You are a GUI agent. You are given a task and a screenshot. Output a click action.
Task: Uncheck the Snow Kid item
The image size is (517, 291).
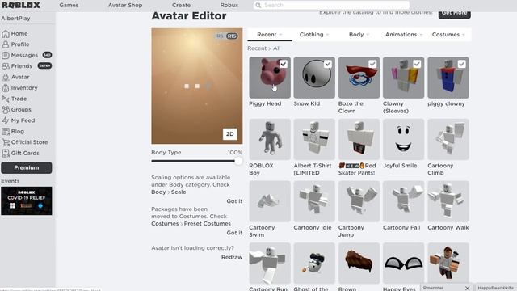tap(328, 64)
